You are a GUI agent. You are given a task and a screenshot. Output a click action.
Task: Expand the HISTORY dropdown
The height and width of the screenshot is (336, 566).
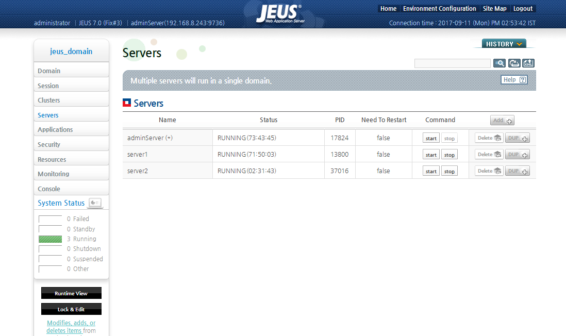pos(504,44)
